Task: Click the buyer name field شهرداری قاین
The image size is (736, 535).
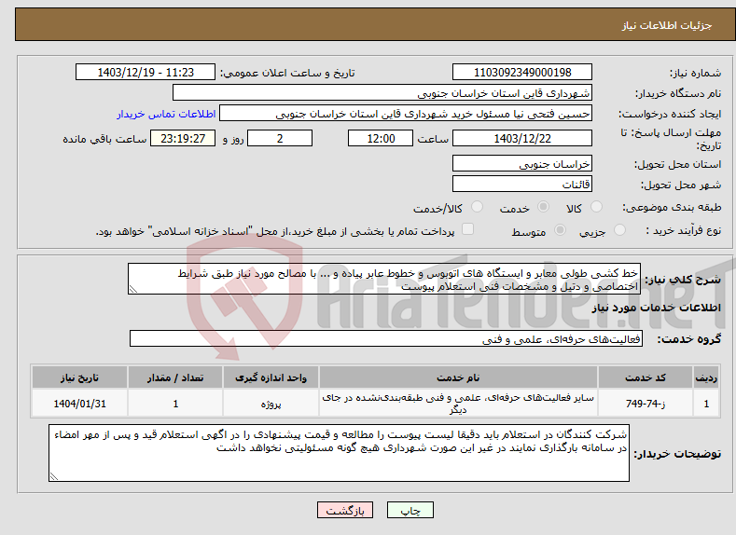Action: point(382,93)
